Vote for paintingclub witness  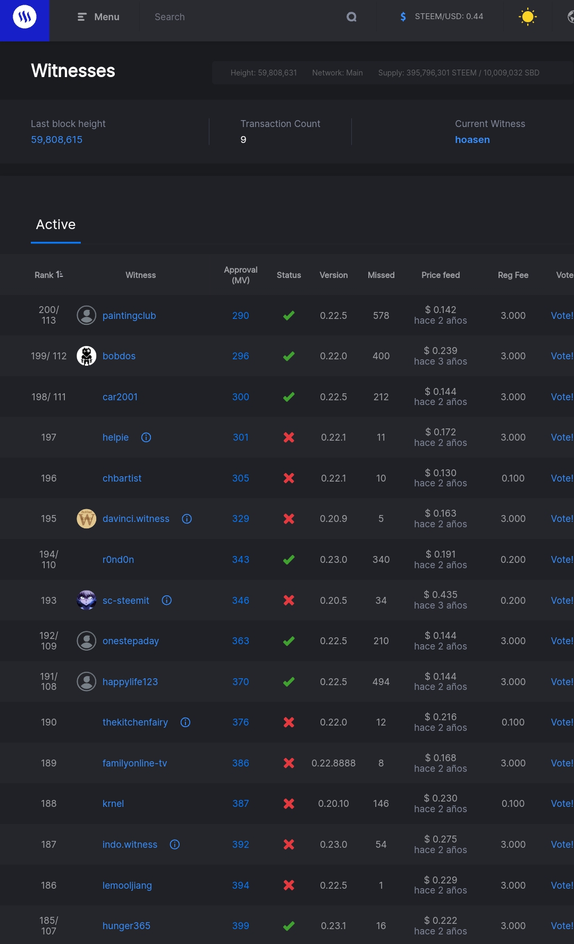point(562,316)
